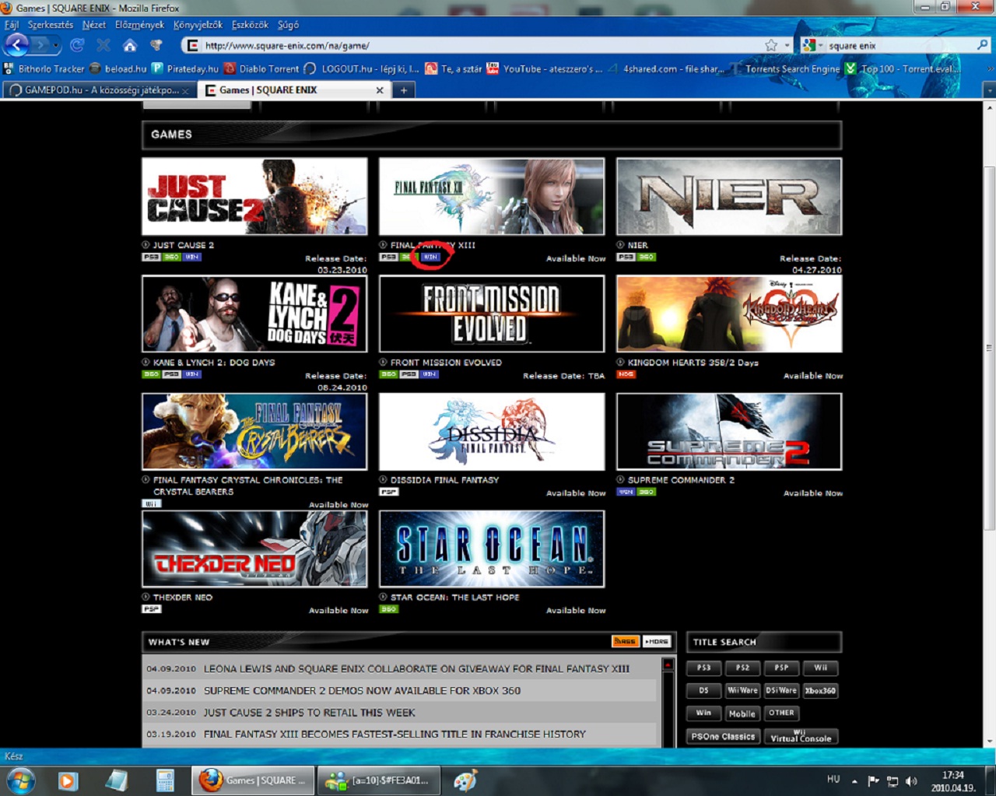This screenshot has height=796, width=996.
Task: Open the search engine selector dropdown
Action: tap(812, 45)
